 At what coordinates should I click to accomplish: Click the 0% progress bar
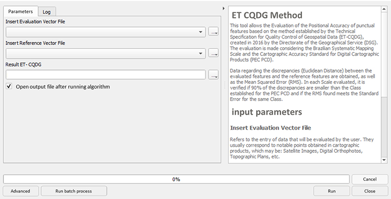coord(176,179)
